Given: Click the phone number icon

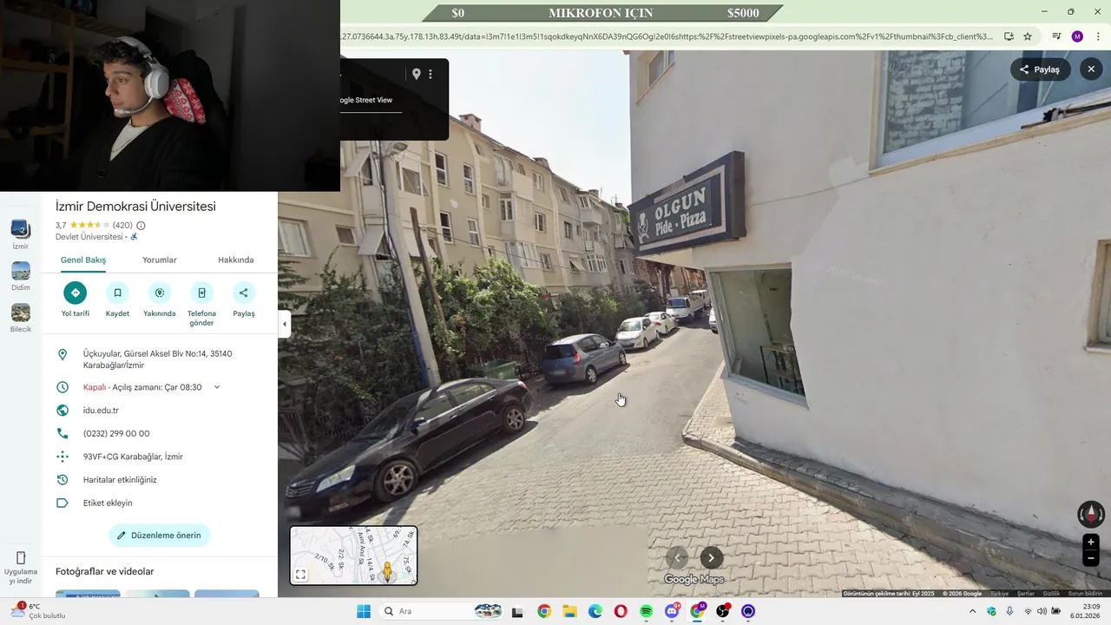Looking at the screenshot, I should tap(62, 433).
